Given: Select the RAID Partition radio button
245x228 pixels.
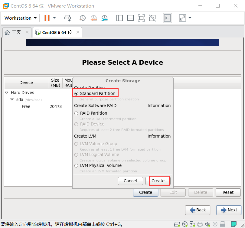Looking at the screenshot, I should coord(76,113).
